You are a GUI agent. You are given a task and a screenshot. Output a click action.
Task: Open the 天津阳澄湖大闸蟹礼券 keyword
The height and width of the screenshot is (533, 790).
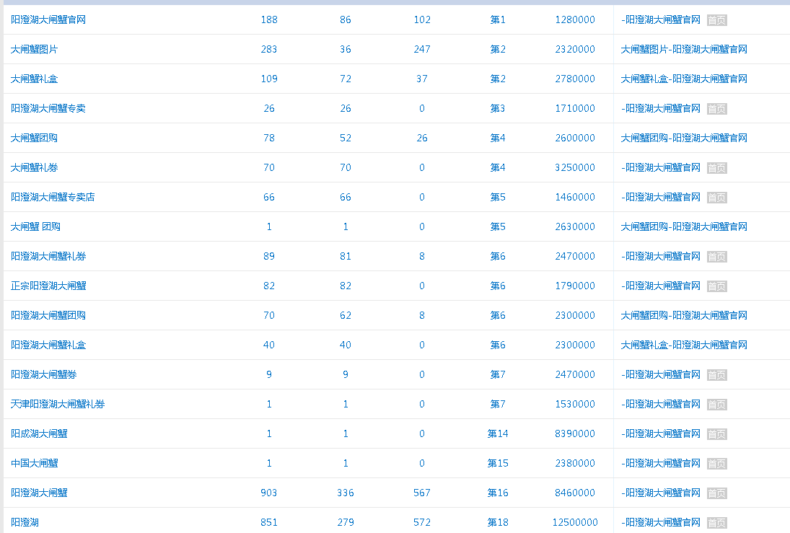point(58,404)
